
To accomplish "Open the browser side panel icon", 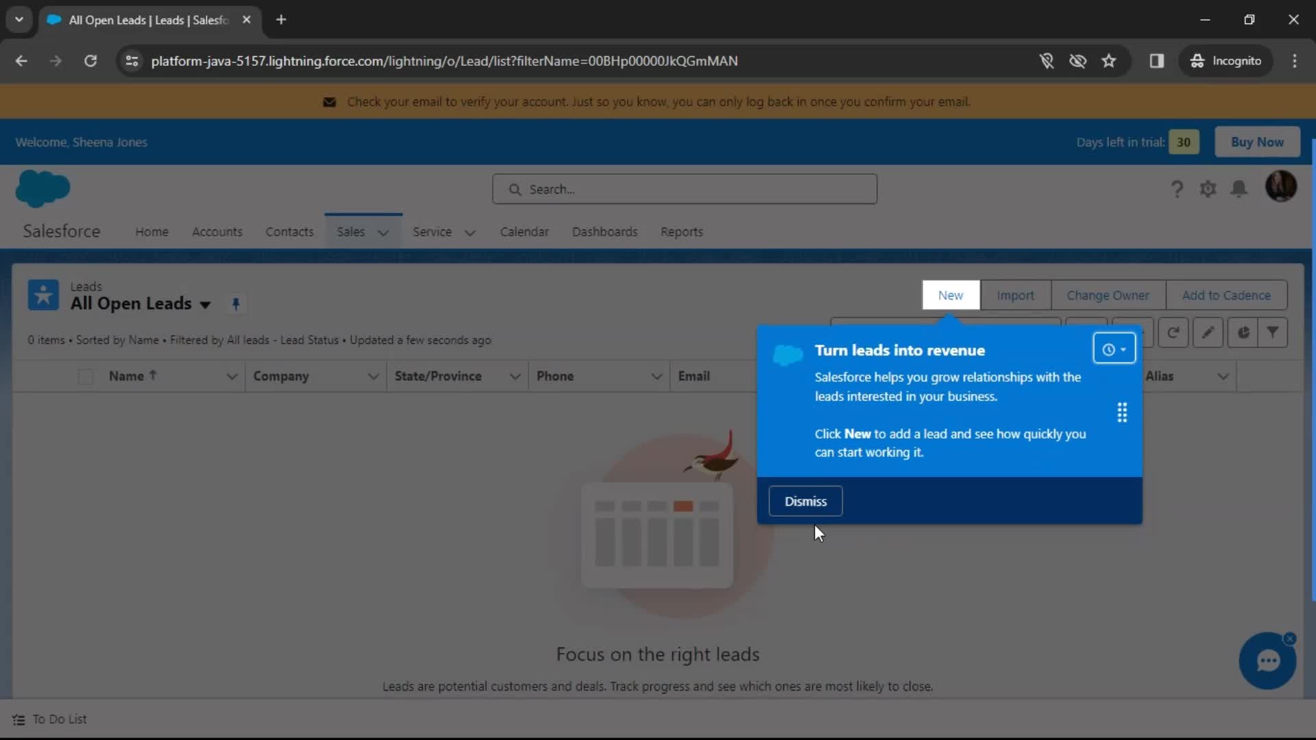I will point(1157,61).
